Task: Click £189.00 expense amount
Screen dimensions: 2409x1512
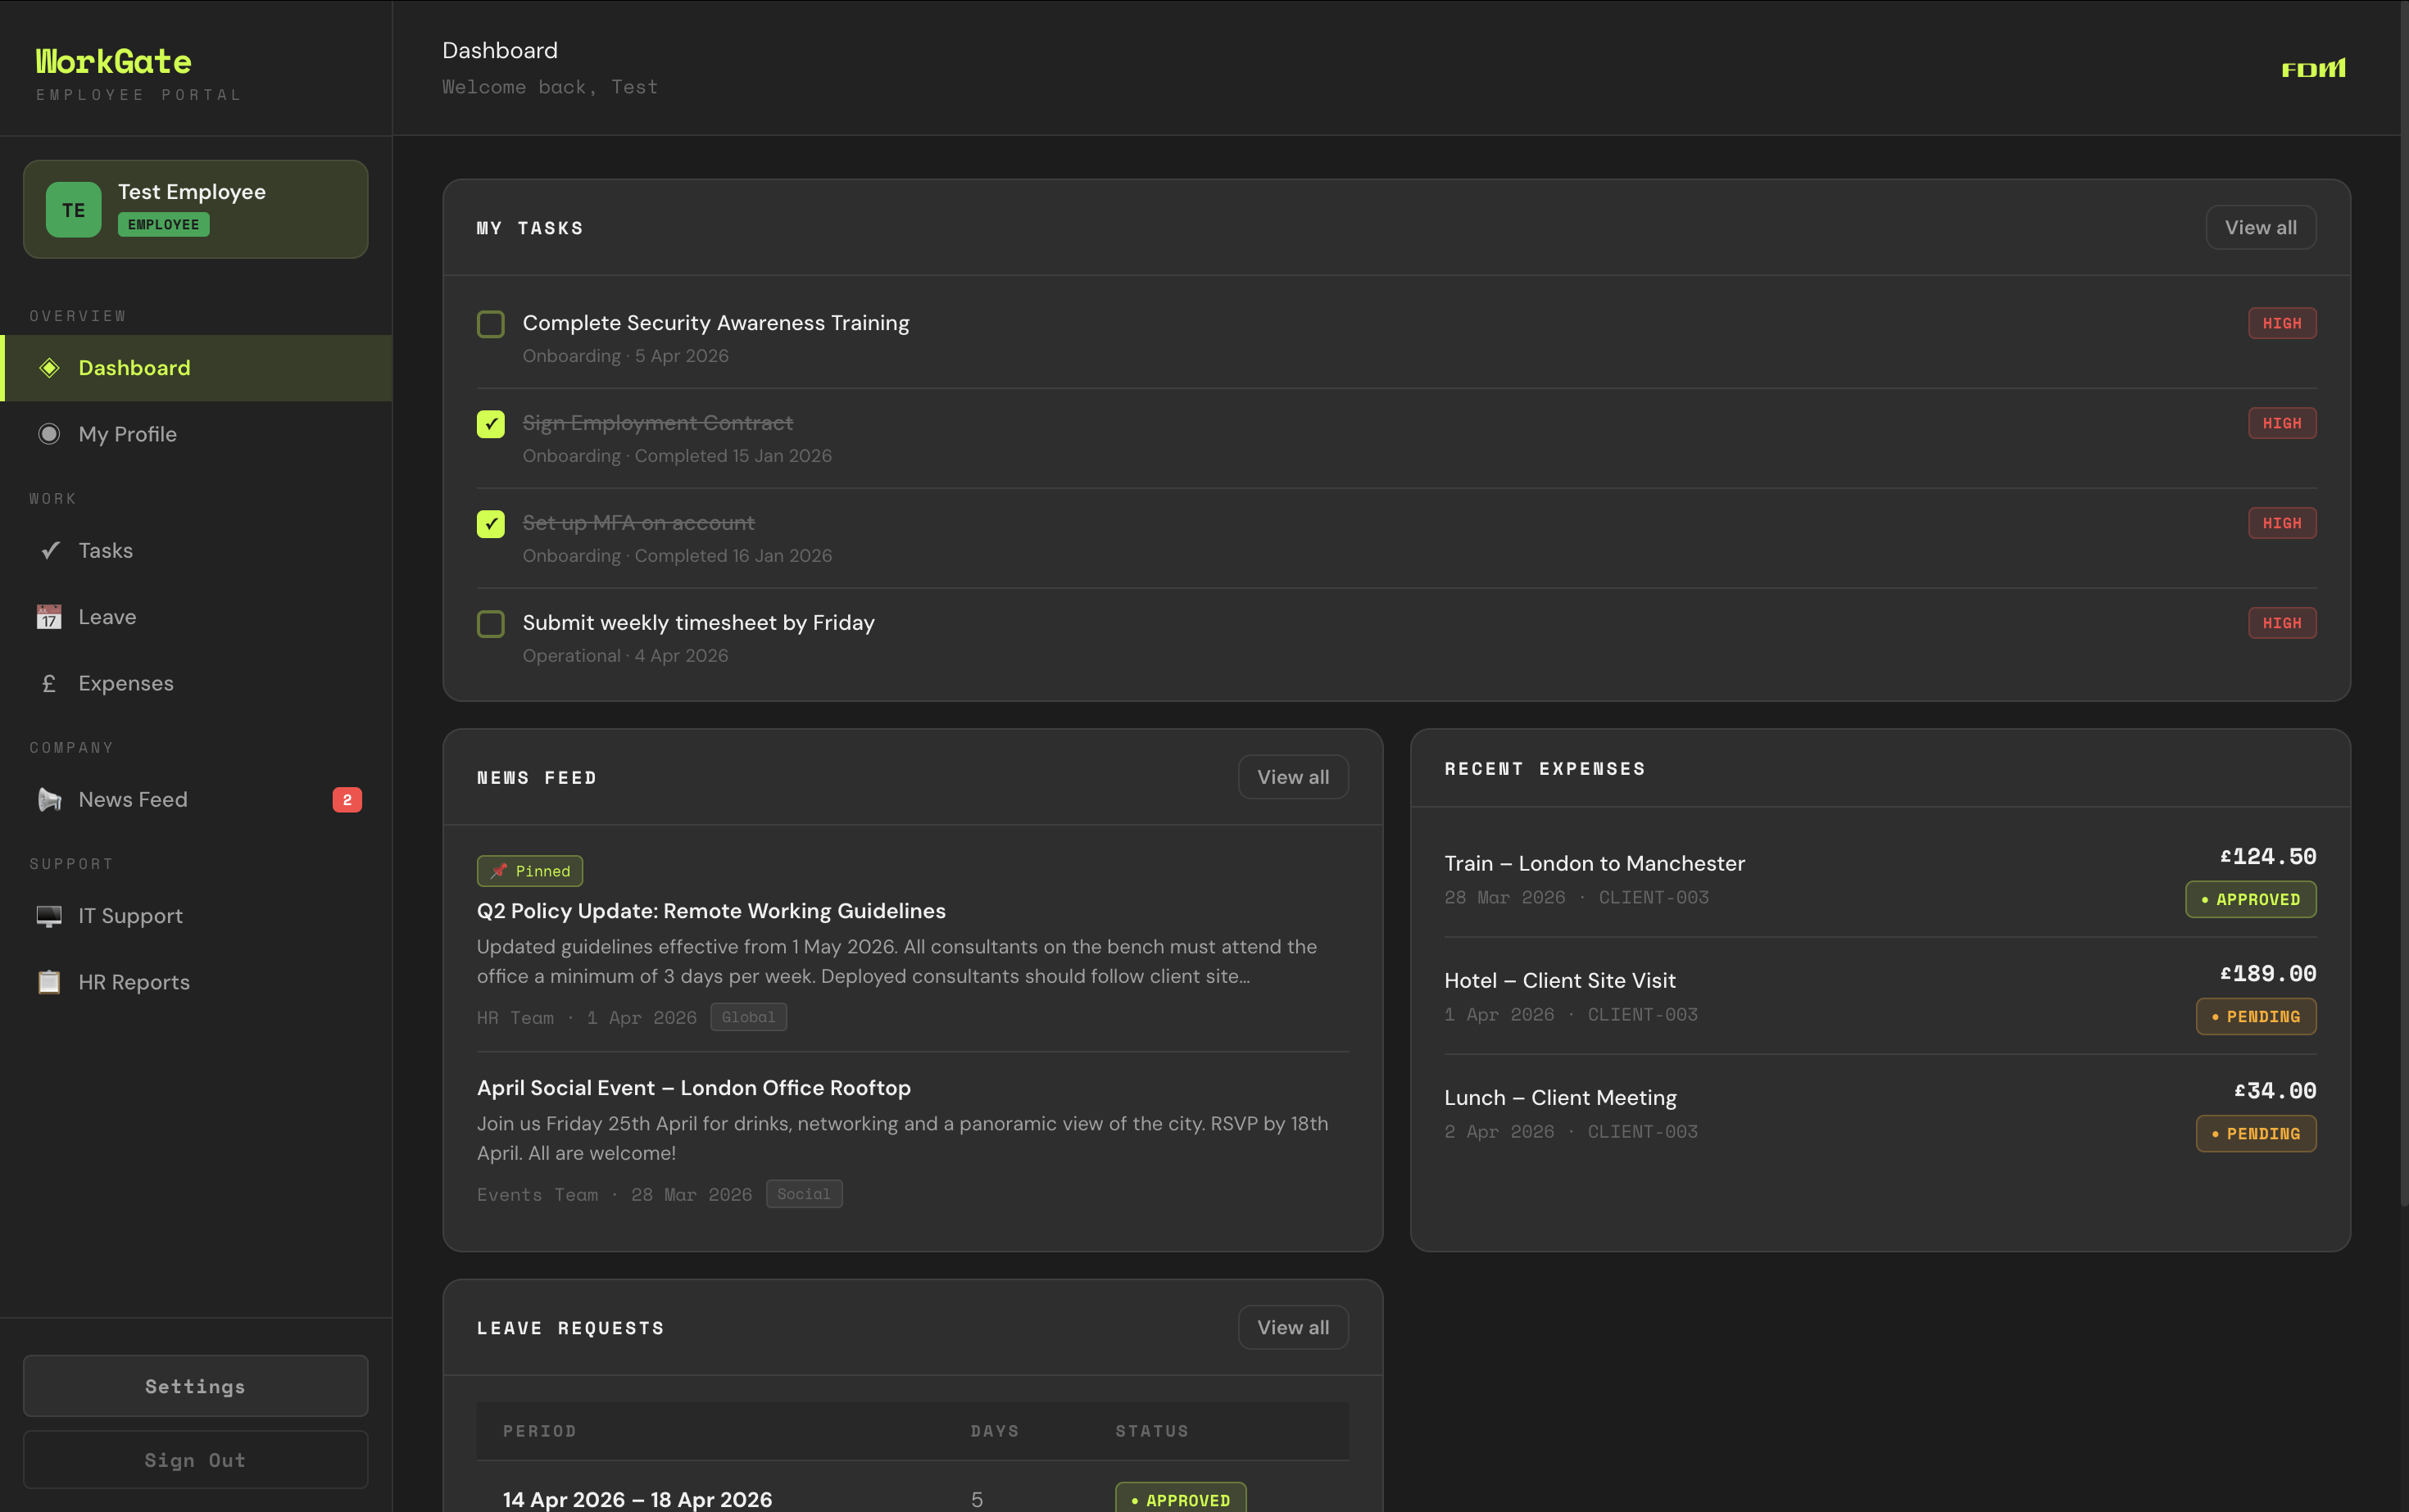Action: tap(2268, 974)
